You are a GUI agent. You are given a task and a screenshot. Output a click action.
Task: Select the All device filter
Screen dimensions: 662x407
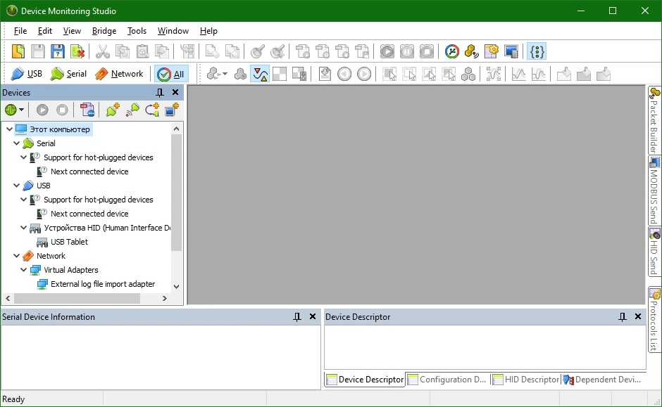point(171,74)
